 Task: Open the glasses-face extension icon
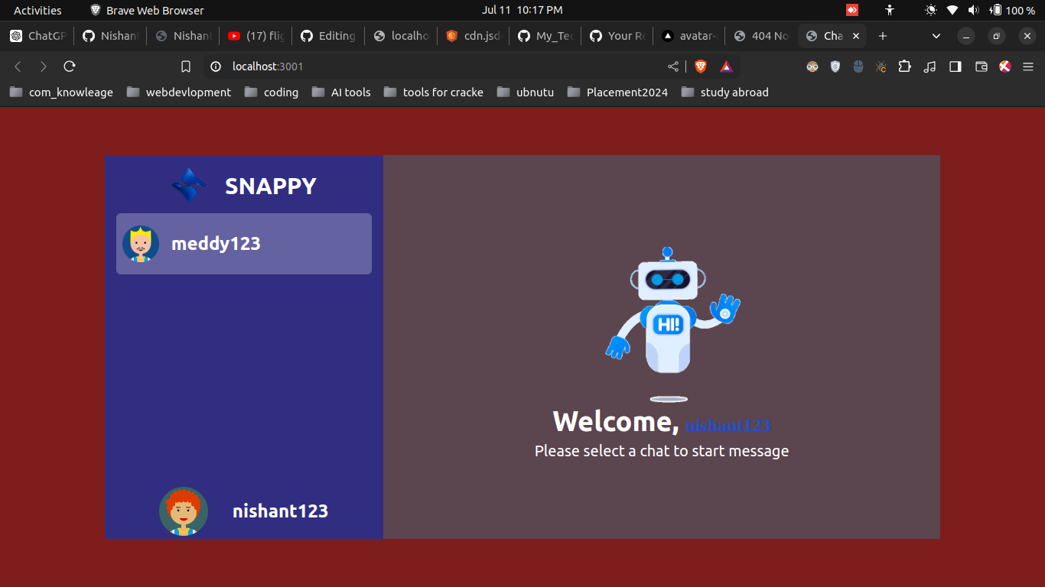click(x=812, y=66)
